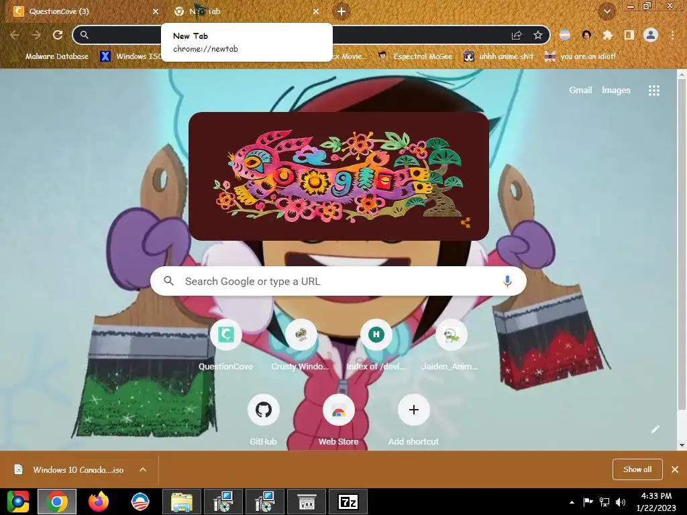
Task: Open Espectral McGee bookmark
Action: (x=415, y=56)
